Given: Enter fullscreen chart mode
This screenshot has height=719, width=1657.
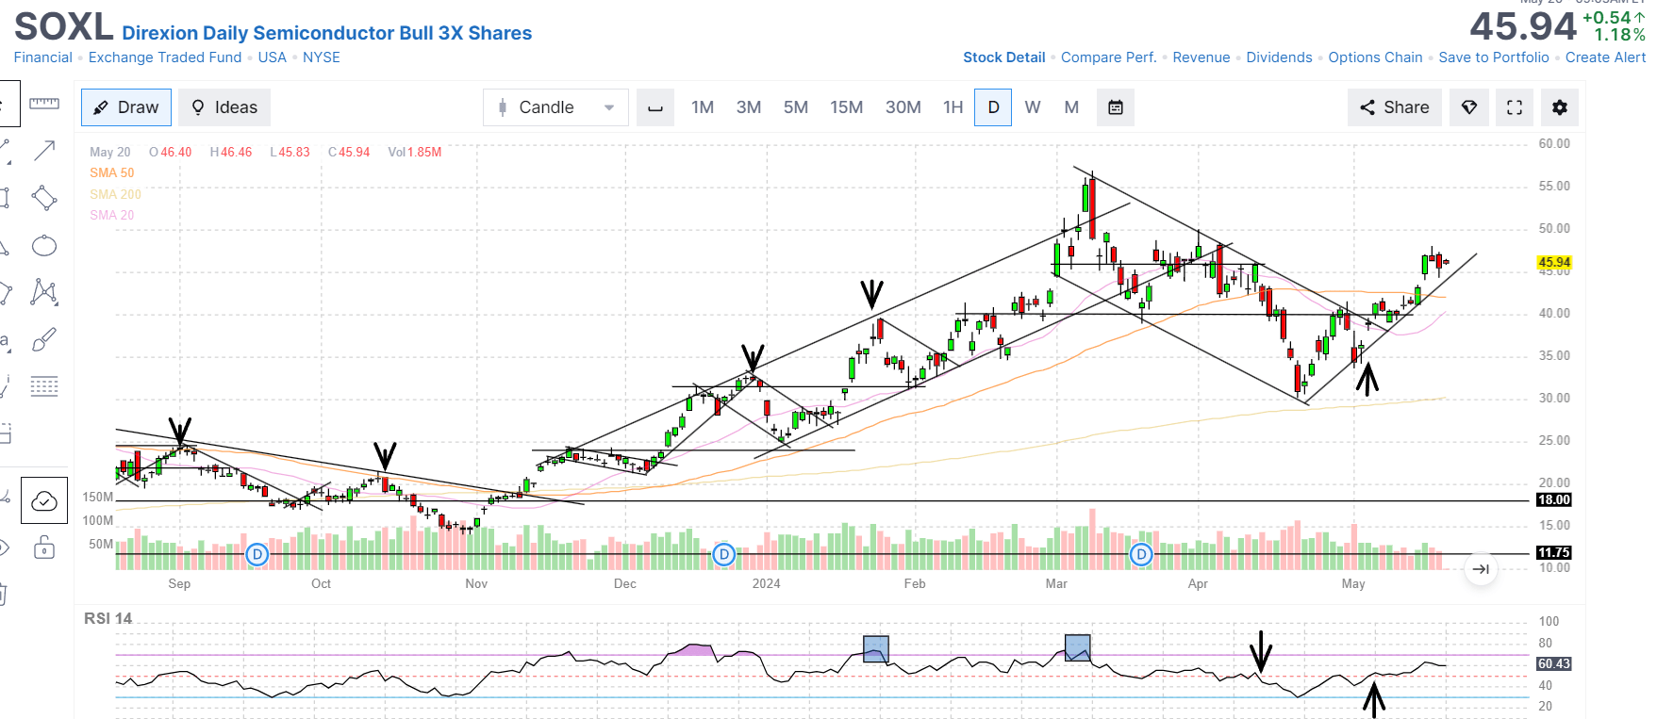Looking at the screenshot, I should click(1515, 107).
